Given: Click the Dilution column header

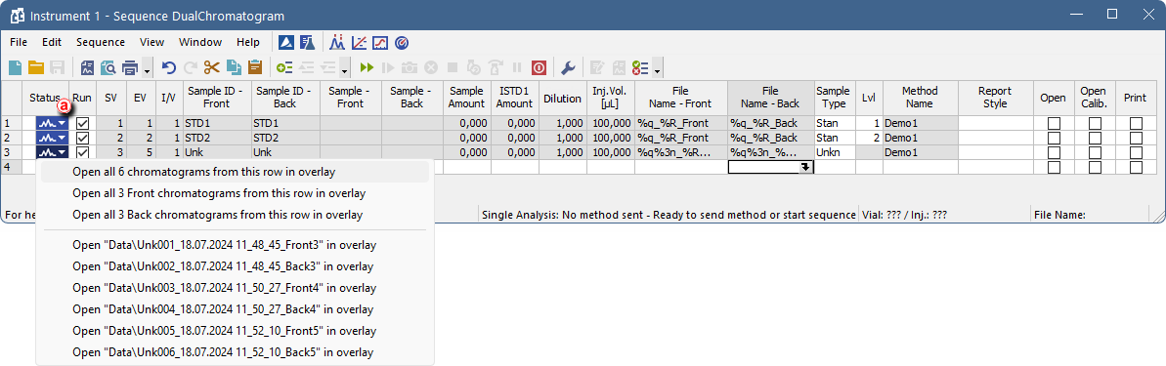Looking at the screenshot, I should [x=562, y=98].
